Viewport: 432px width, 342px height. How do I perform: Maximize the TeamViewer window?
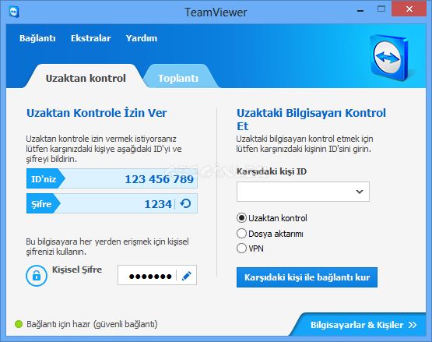click(x=381, y=9)
